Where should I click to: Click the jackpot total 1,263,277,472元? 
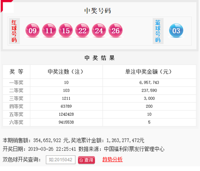click(x=125, y=141)
